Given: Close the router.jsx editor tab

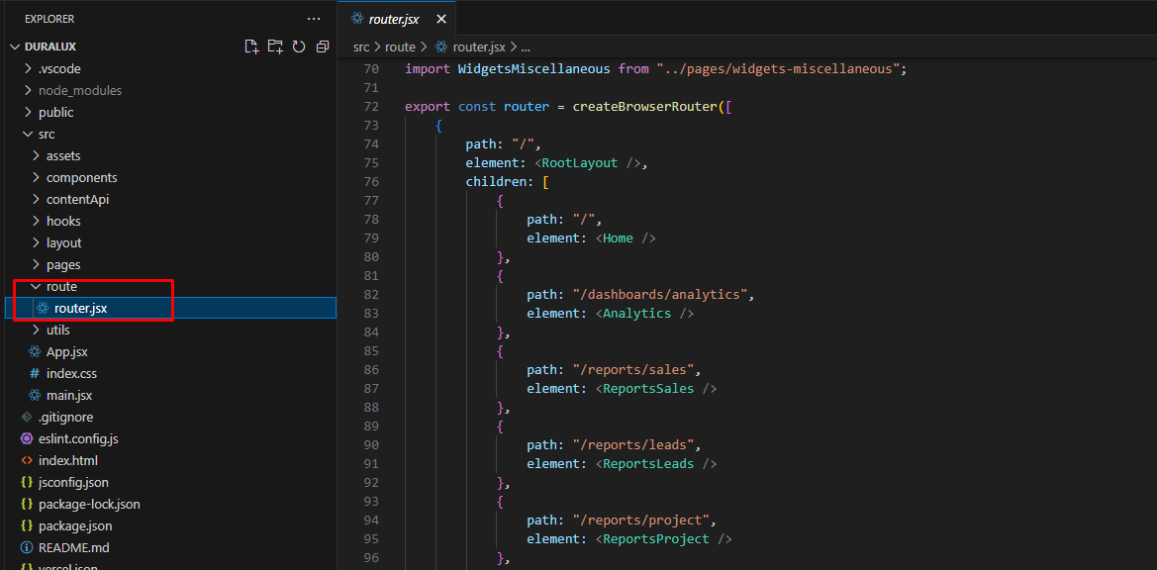Looking at the screenshot, I should tap(441, 19).
